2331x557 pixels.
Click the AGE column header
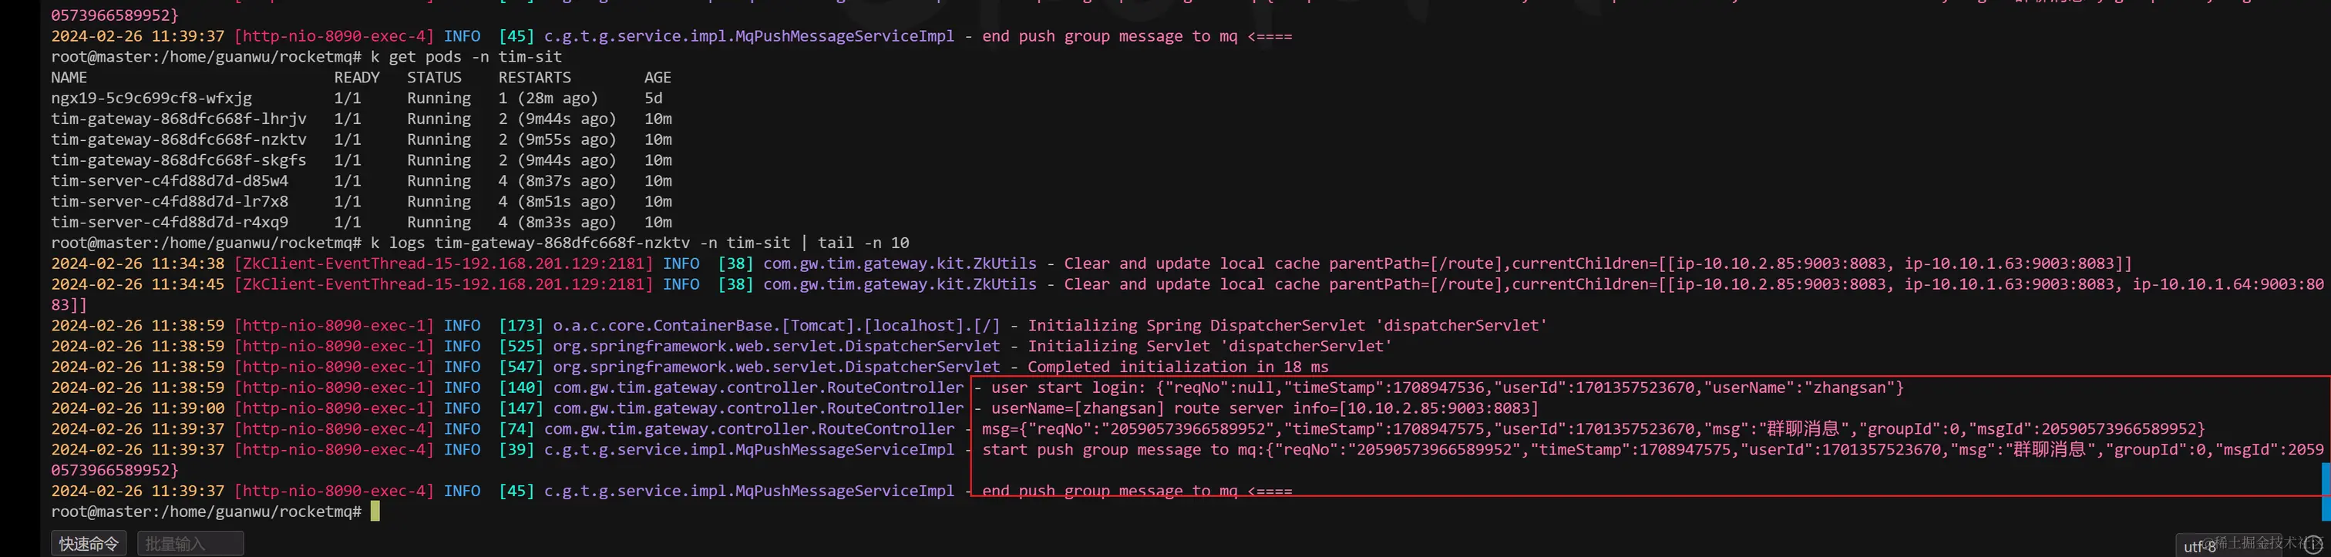pyautogui.click(x=658, y=78)
